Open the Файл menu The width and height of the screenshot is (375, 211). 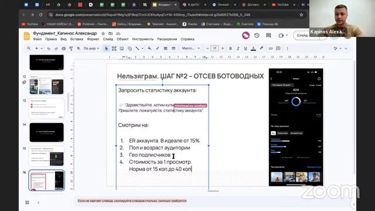(x=37, y=39)
